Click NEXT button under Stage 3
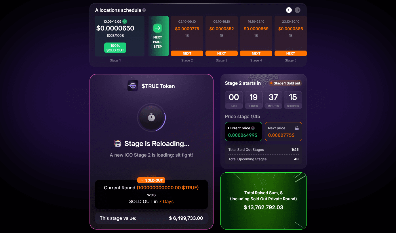Screen dimensions: 396x233 (x=222, y=53)
